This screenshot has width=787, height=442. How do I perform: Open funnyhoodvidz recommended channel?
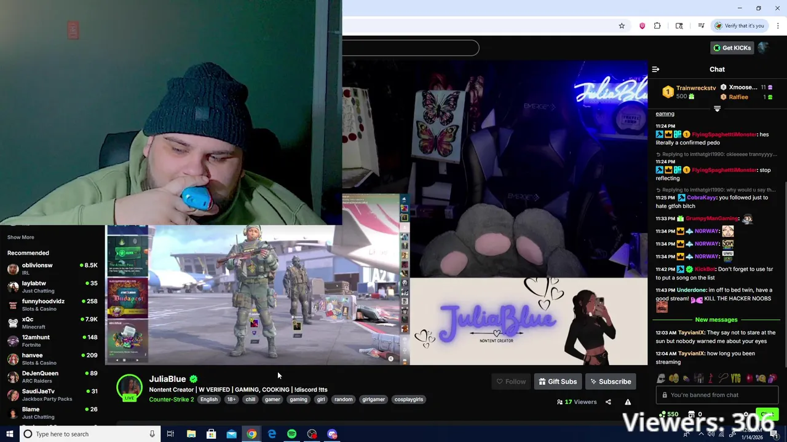point(52,304)
